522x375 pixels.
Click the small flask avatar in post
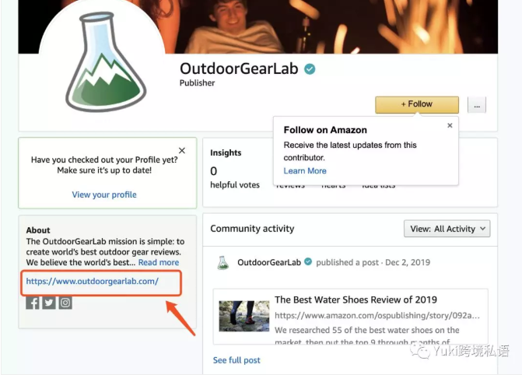(x=223, y=262)
